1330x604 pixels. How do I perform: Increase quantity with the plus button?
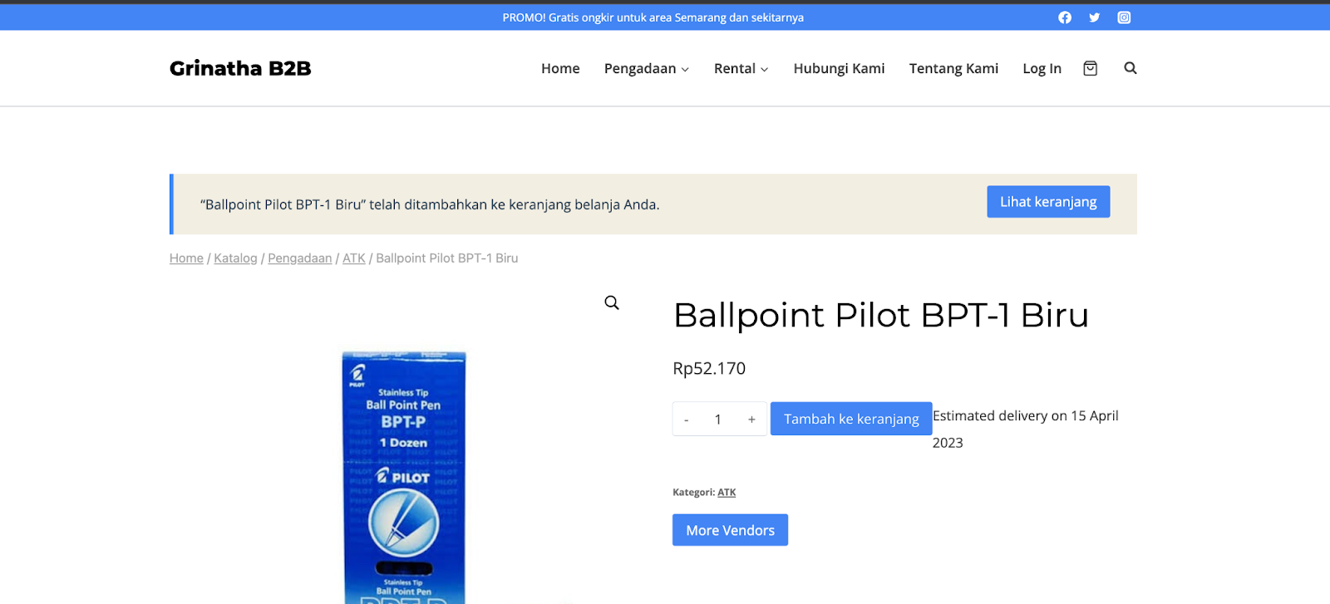[751, 420]
